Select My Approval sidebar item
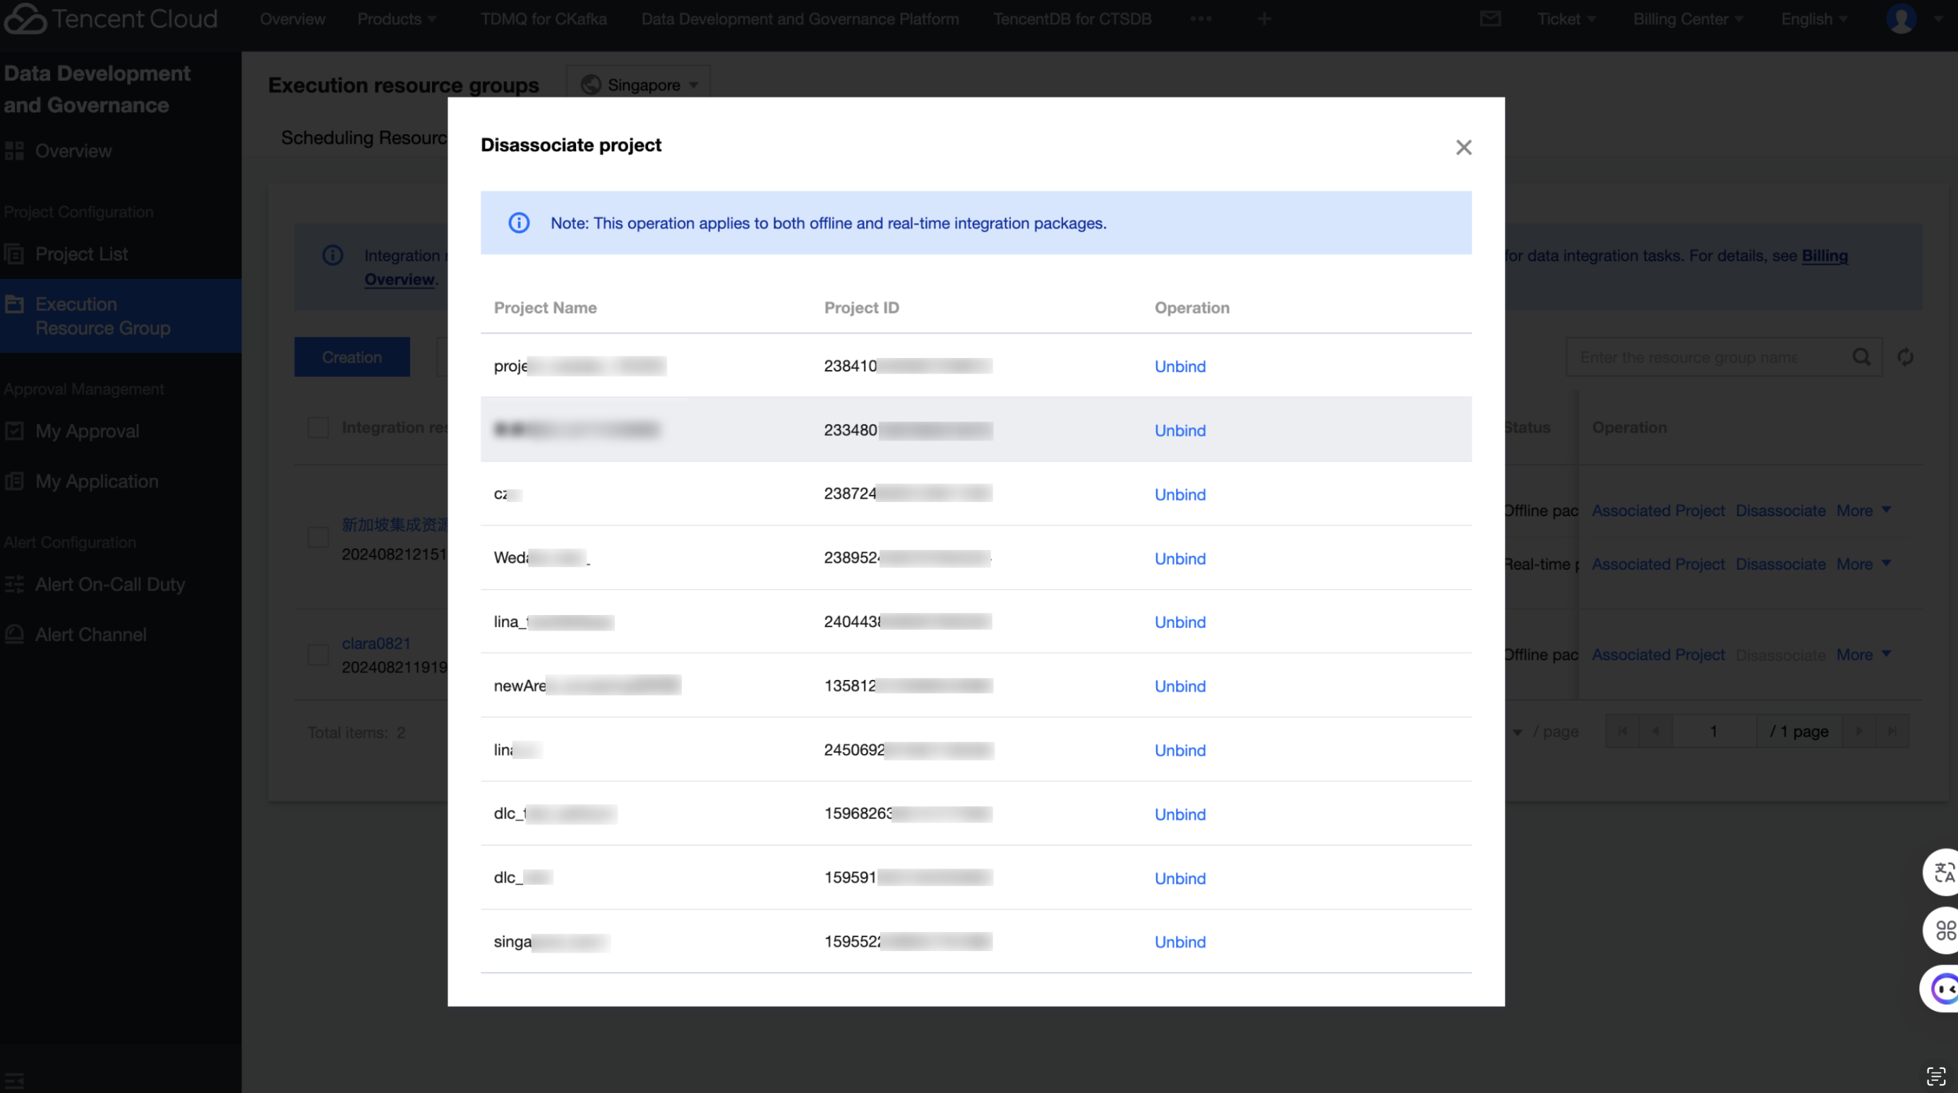Viewport: 1958px width, 1093px height. [x=88, y=431]
